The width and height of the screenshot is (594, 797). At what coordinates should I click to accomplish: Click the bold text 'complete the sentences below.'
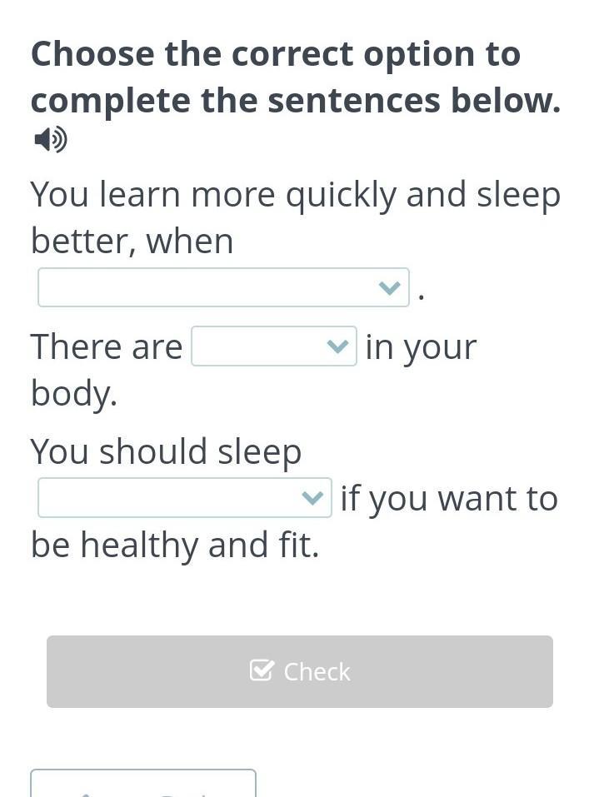(296, 101)
